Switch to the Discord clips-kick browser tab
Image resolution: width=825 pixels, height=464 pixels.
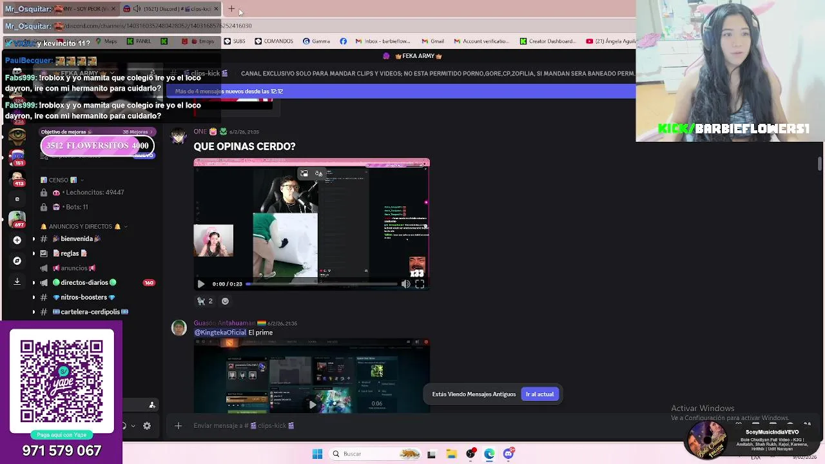[x=171, y=9]
